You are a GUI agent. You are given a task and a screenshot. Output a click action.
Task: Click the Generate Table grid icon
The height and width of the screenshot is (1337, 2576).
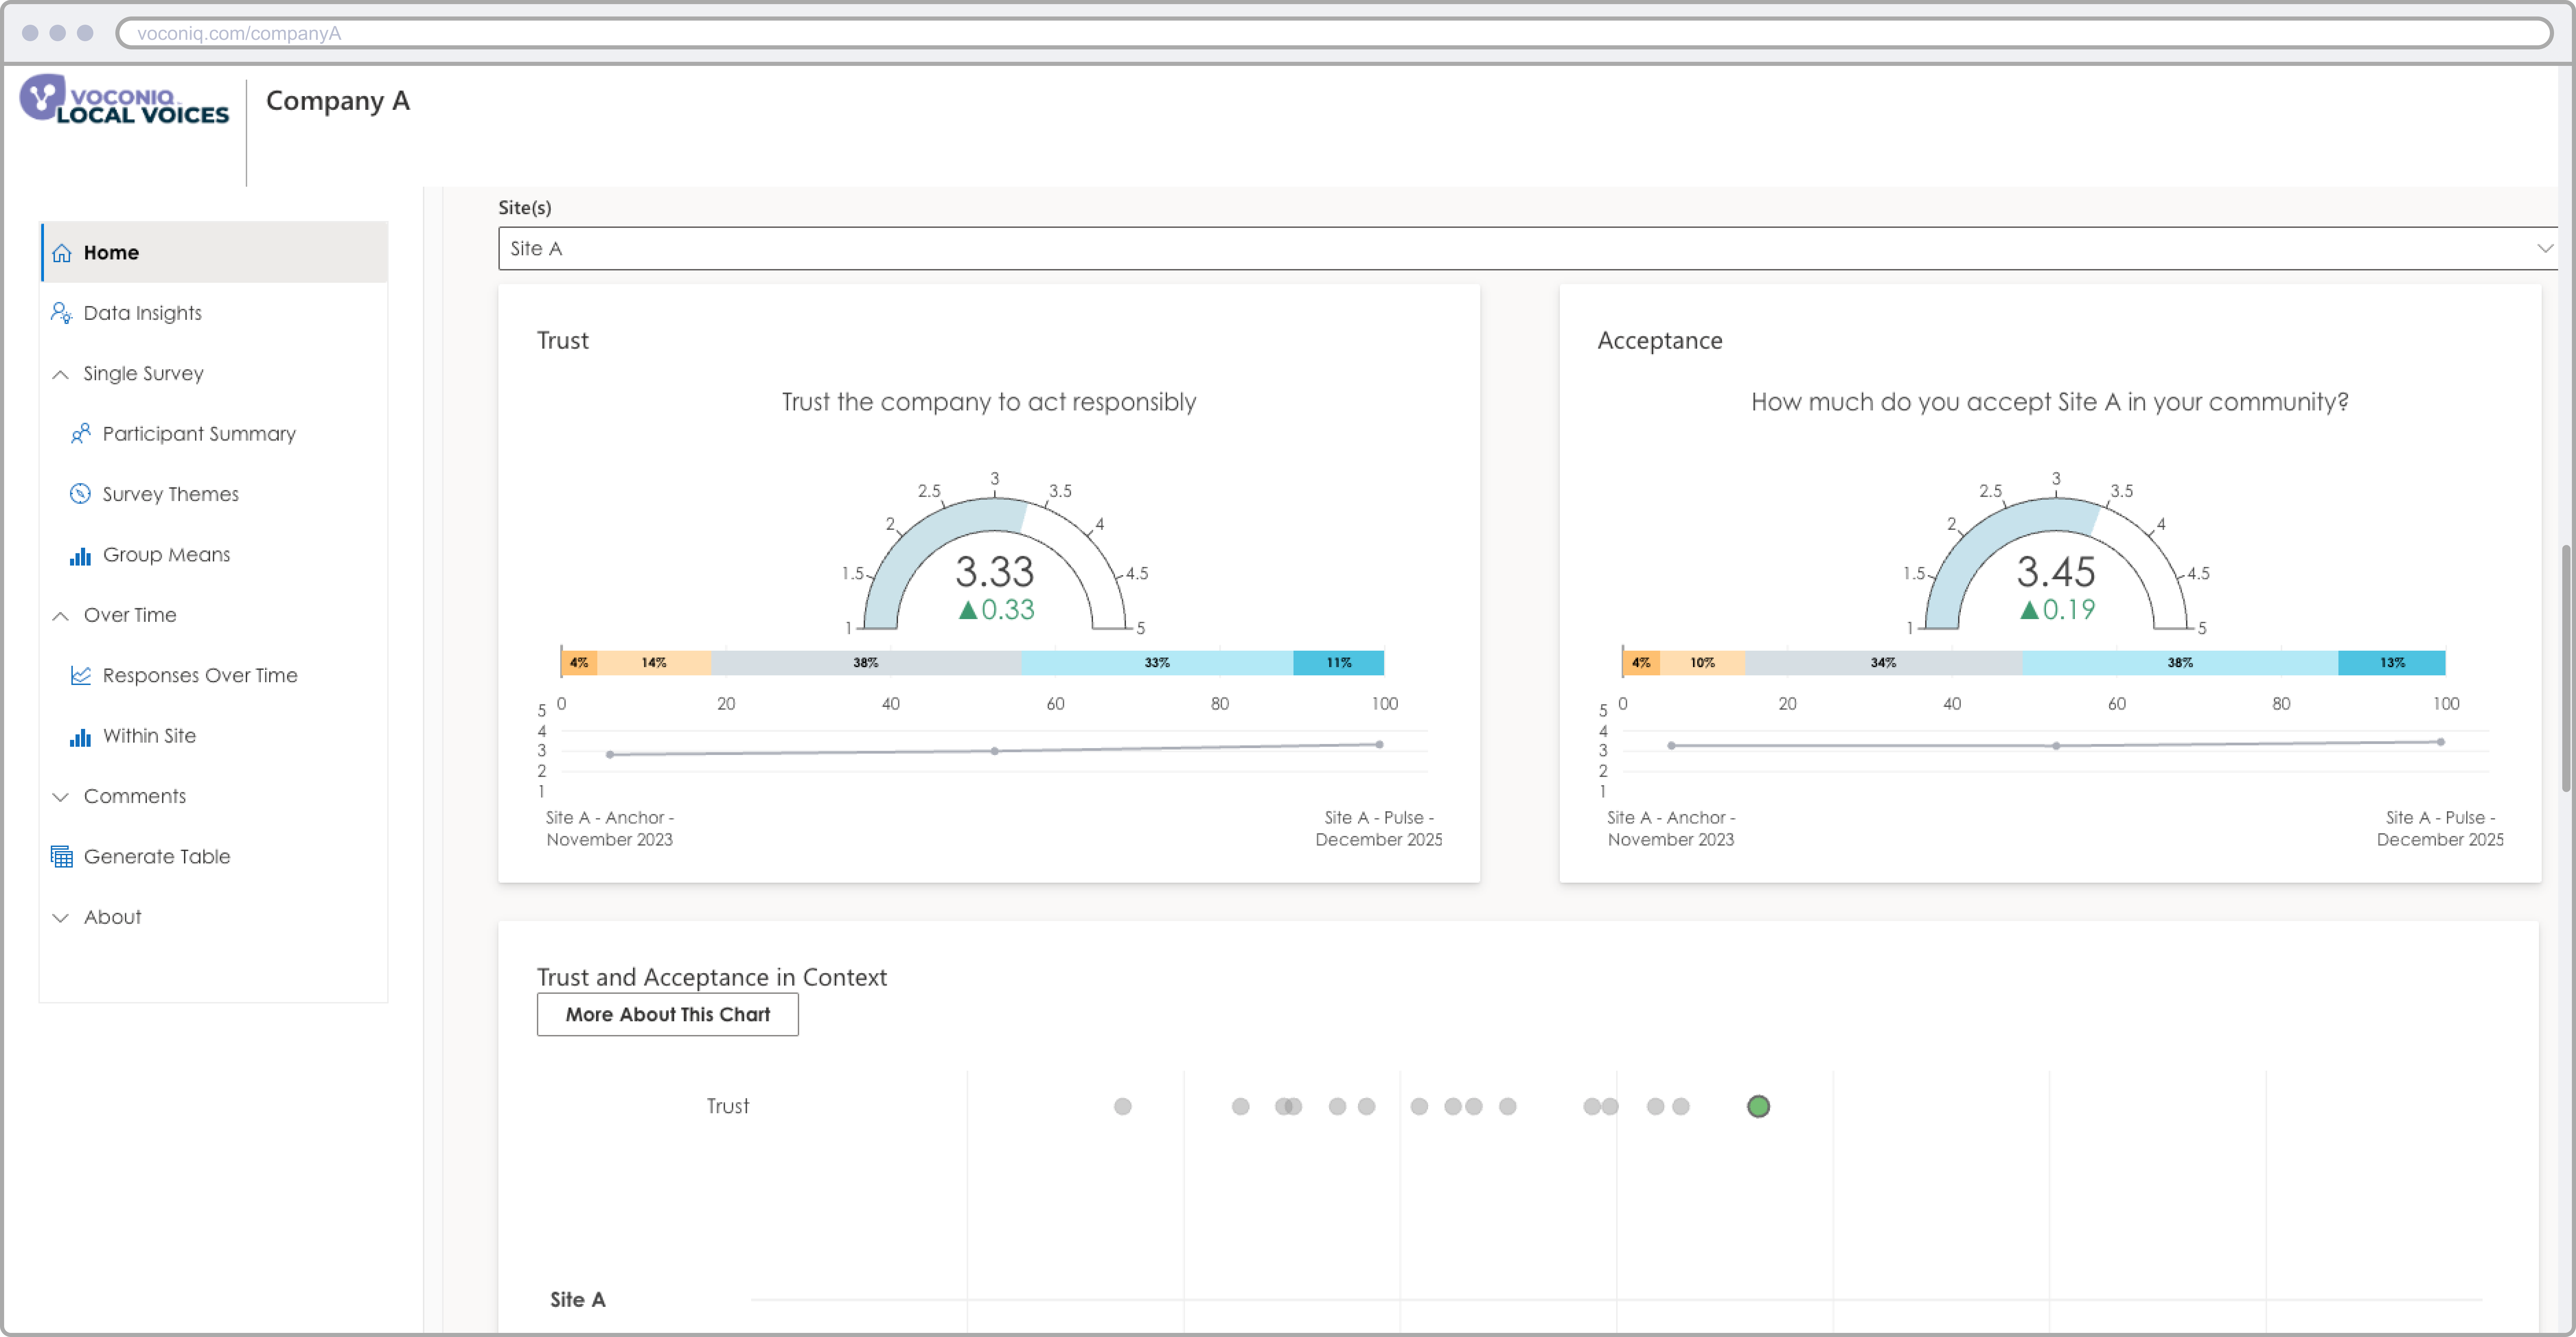62,857
